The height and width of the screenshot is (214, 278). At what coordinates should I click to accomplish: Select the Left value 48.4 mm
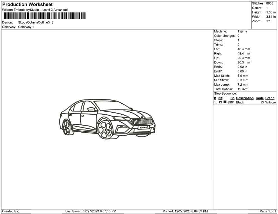[x=244, y=49]
